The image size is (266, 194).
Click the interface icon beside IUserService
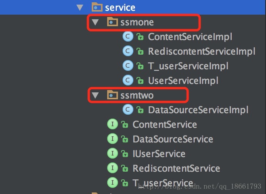(x=112, y=154)
